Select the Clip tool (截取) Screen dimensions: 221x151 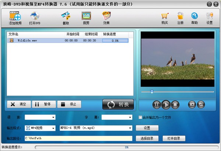(x=66, y=17)
